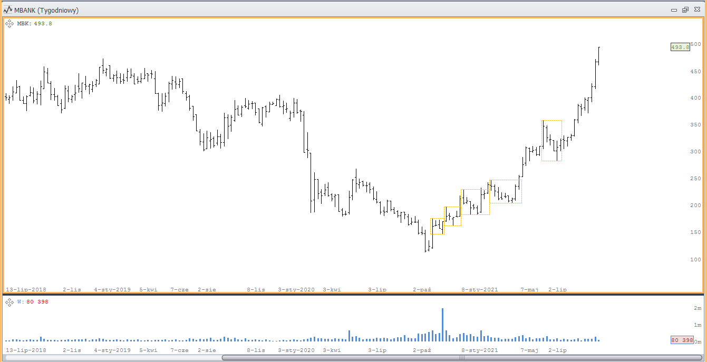Click the window title MBANK (Tygodniowy)
707x362 pixels.
coord(46,10)
